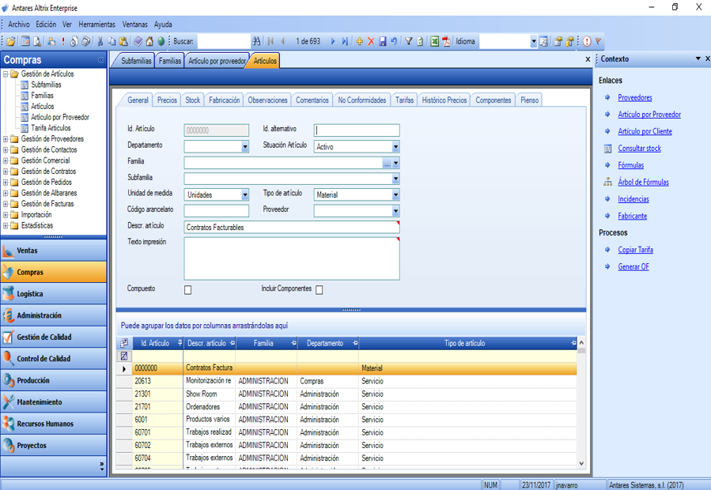Open the Tipo de artículo dropdown
Viewport: 711px width, 490px height.
[395, 195]
